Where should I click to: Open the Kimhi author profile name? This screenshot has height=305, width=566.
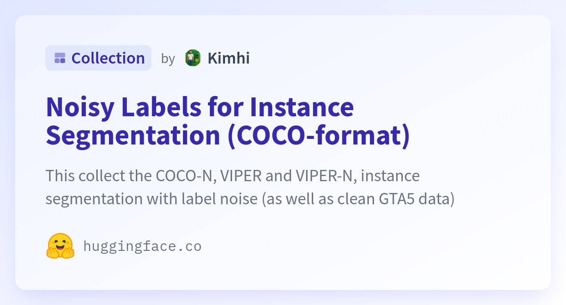228,58
